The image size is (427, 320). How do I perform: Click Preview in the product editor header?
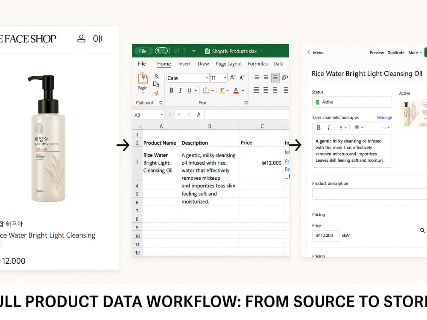[x=377, y=53]
